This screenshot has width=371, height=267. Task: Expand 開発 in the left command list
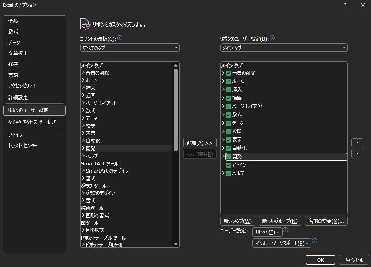[x=83, y=148]
